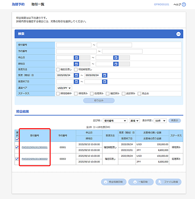Click the 締結済み status cell
The image size is (195, 199).
coord(176,147)
